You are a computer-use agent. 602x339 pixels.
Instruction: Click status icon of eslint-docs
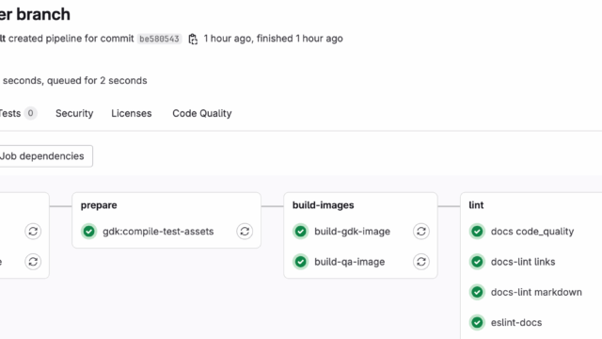477,322
